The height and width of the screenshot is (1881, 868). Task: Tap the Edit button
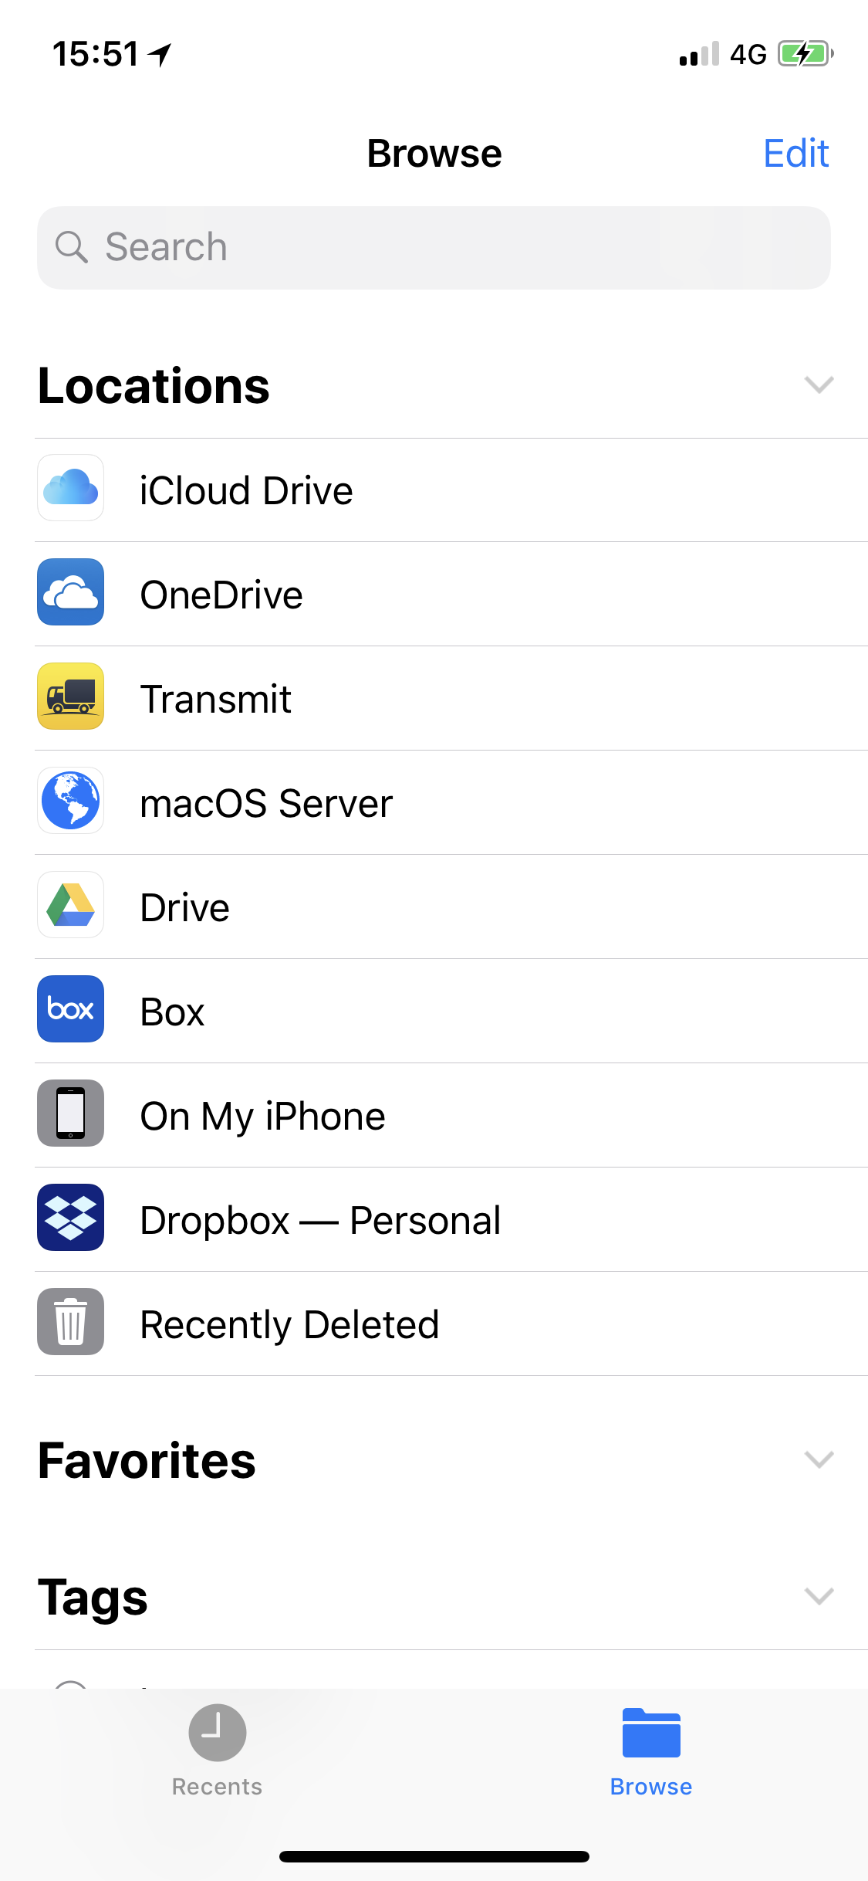click(795, 154)
